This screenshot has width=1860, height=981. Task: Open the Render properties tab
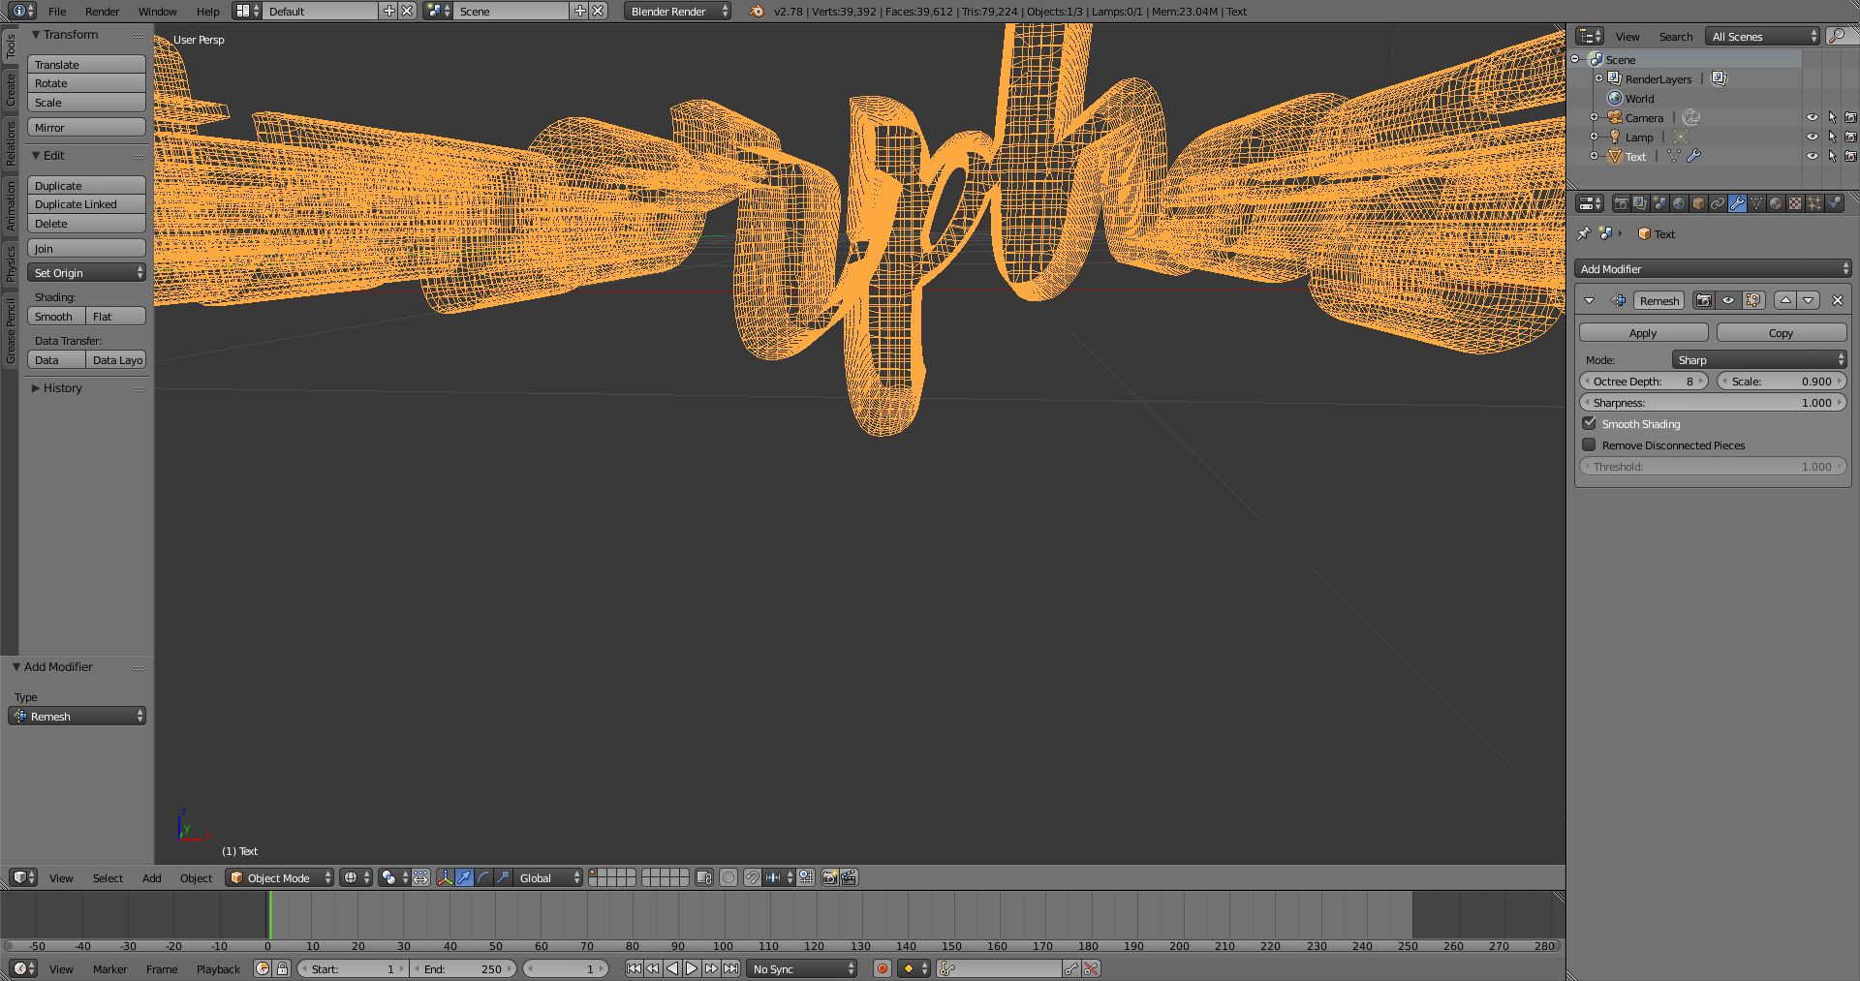point(1621,203)
